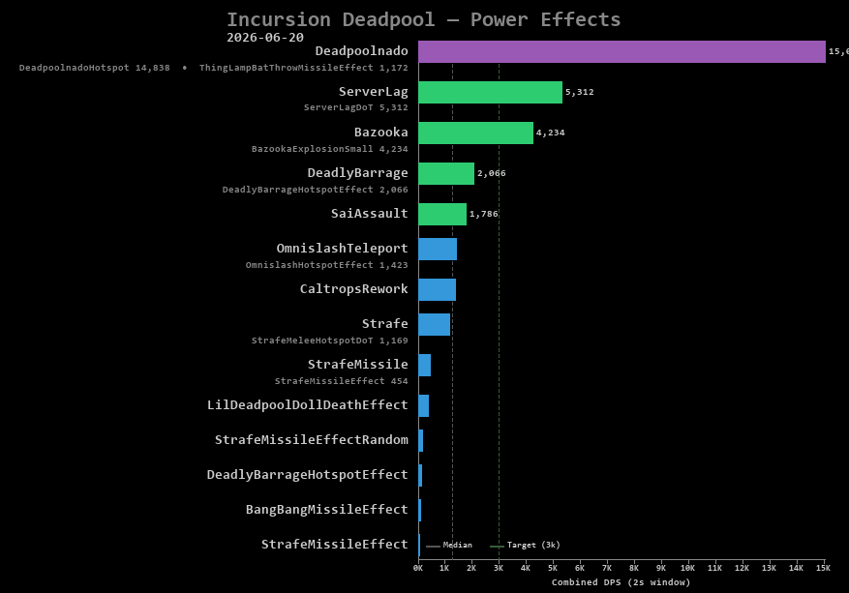
Task: Click StrafeMeleeHotspotDoT 1,169 sublabel
Action: (x=329, y=341)
